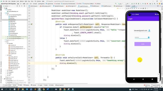Viewport: 163px width, 91px height.
Task: Open the Windows Start menu
Action: (x=2, y=89)
